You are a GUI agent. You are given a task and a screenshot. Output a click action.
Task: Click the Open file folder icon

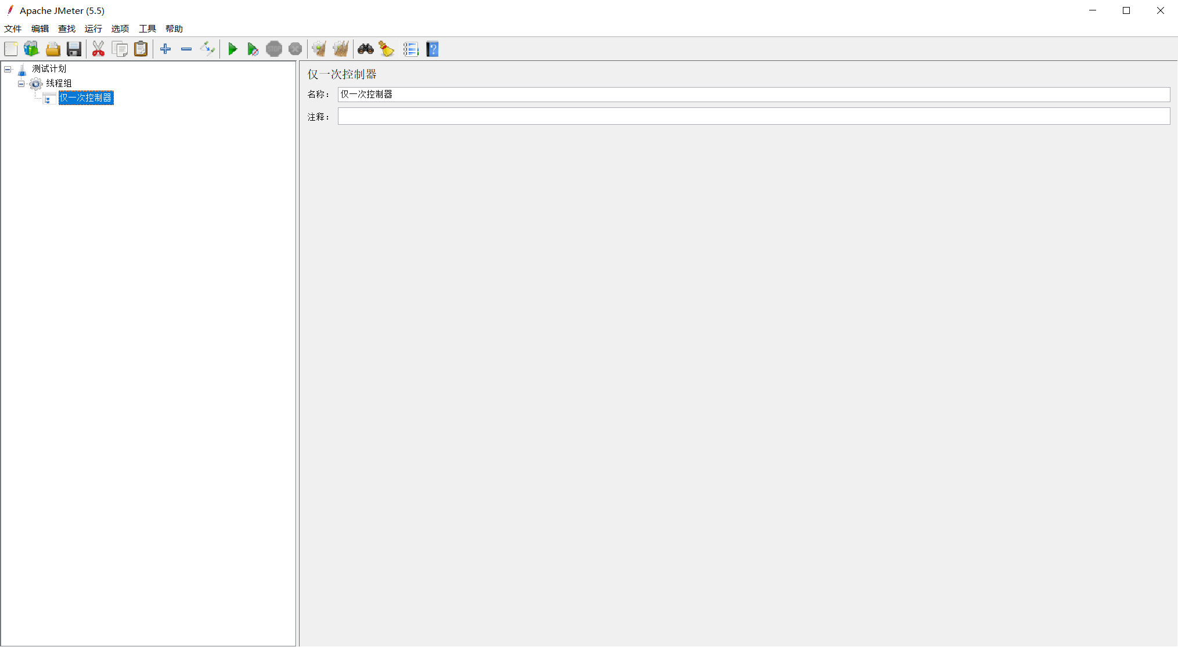[x=53, y=49]
